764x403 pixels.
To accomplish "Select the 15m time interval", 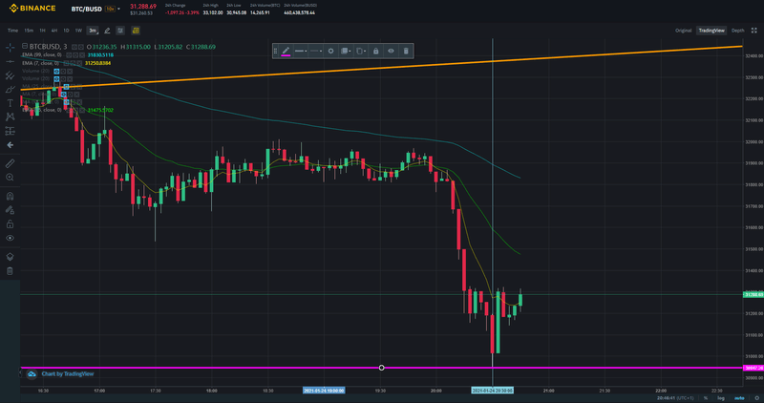I will click(x=29, y=31).
